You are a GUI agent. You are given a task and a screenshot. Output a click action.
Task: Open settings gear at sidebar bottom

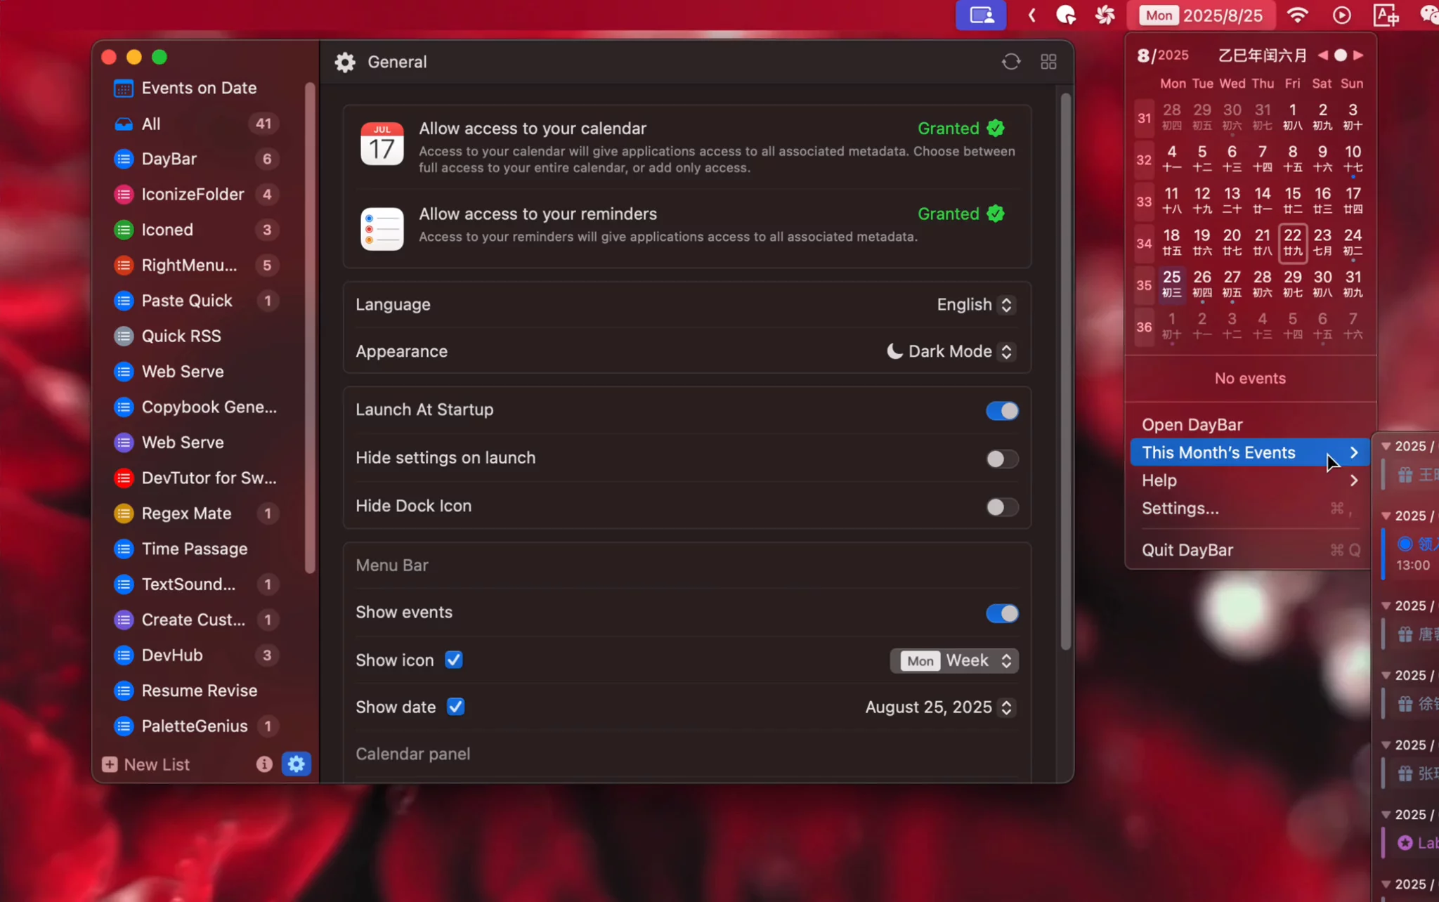coord(297,764)
